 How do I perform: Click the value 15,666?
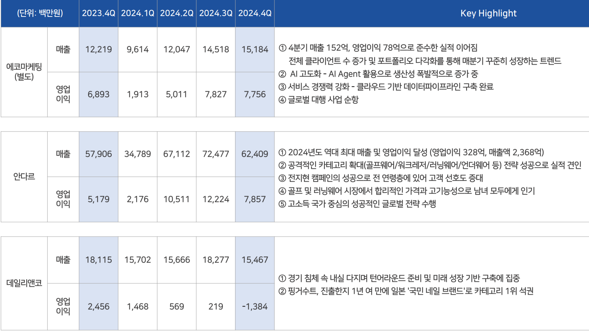176,260
